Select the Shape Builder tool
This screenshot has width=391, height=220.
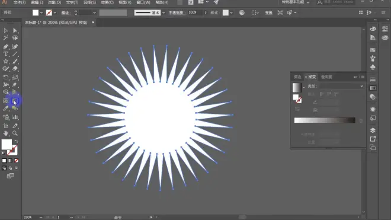click(x=5, y=93)
